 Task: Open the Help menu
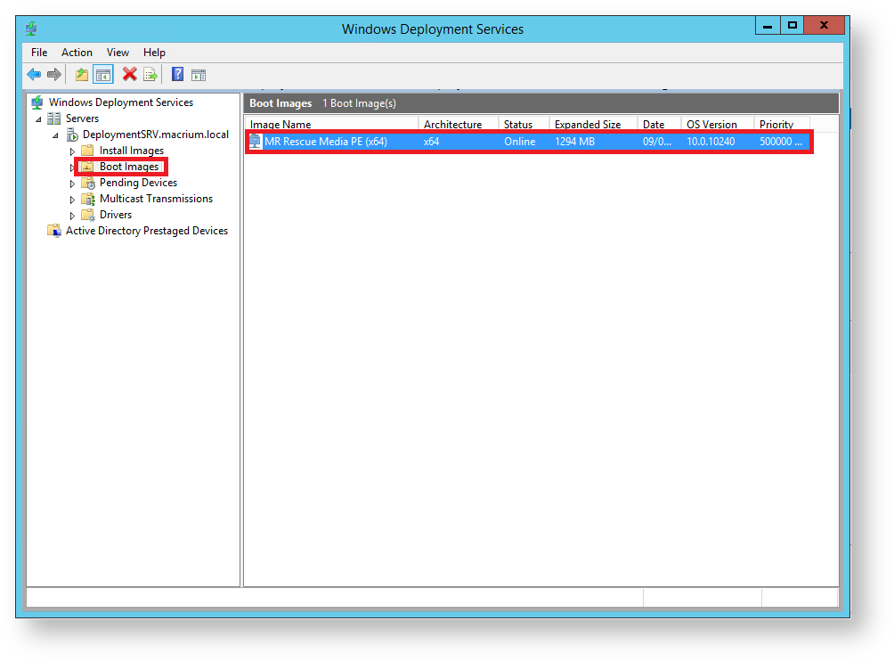[155, 53]
